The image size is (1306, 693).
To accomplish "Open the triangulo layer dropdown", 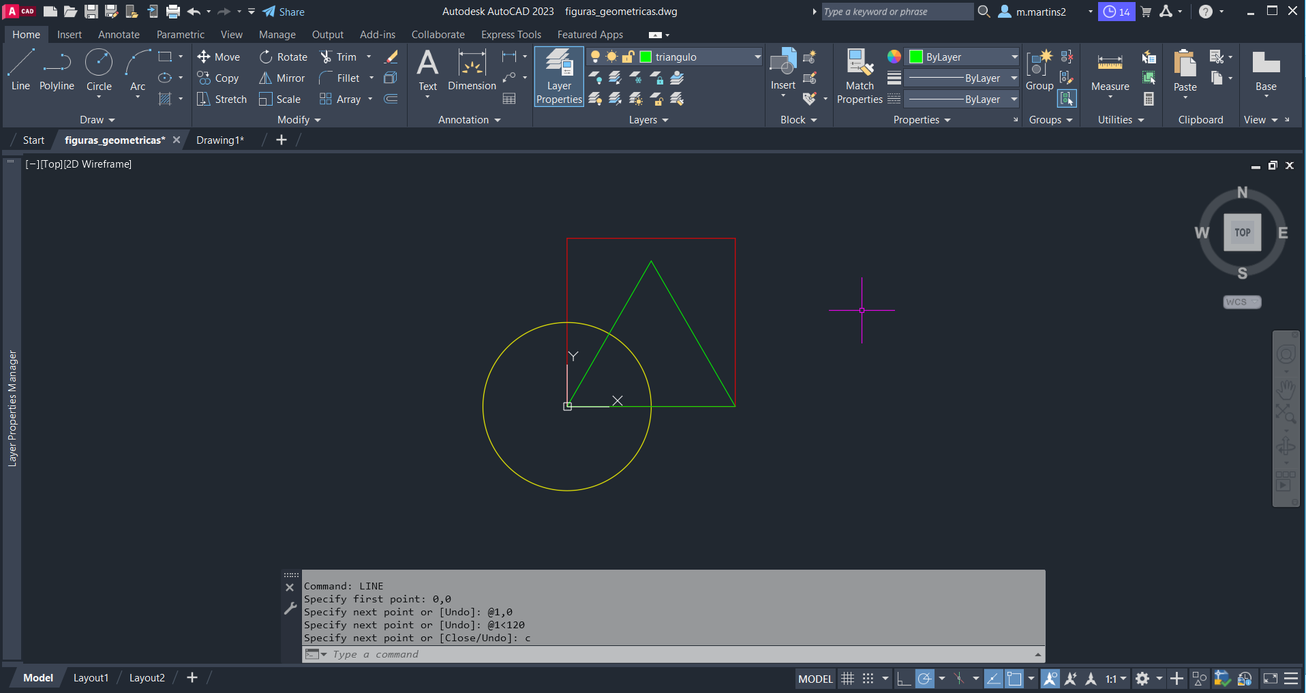I will [x=757, y=57].
